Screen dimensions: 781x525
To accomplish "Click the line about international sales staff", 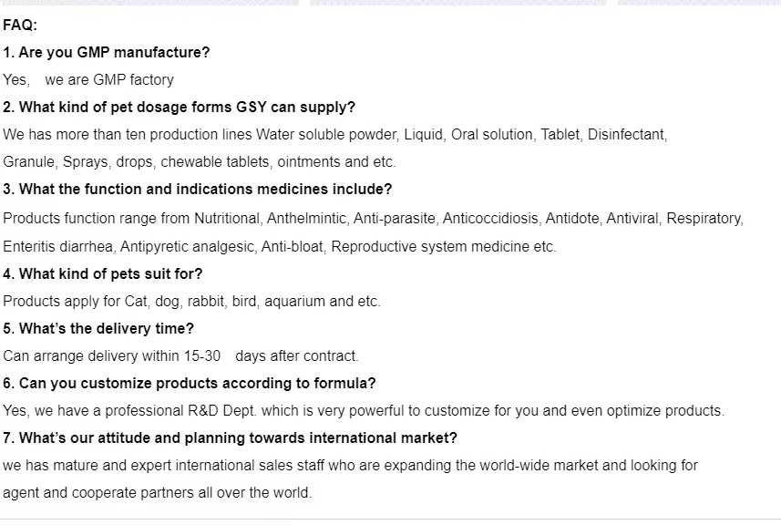I will [350, 465].
